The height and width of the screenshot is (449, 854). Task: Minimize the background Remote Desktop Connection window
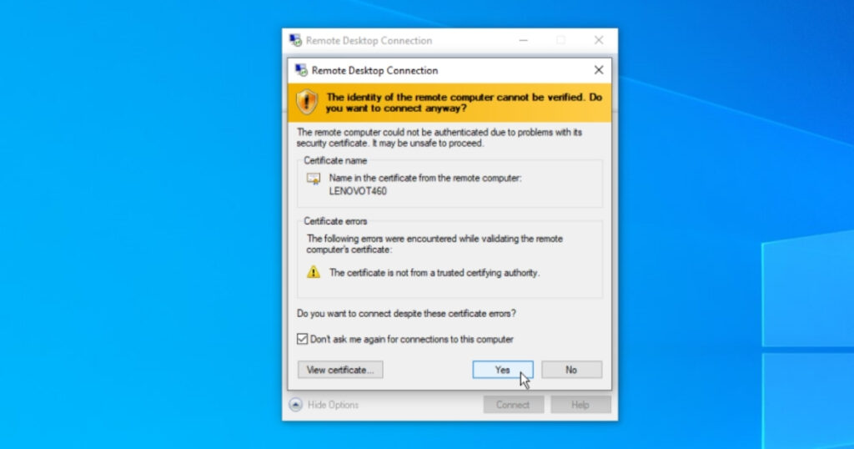click(x=523, y=40)
